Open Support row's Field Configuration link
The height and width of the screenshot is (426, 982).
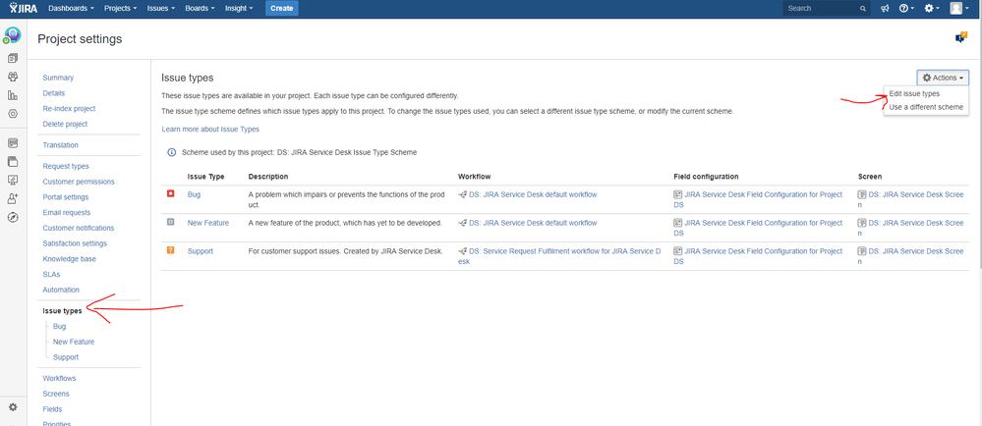(759, 256)
